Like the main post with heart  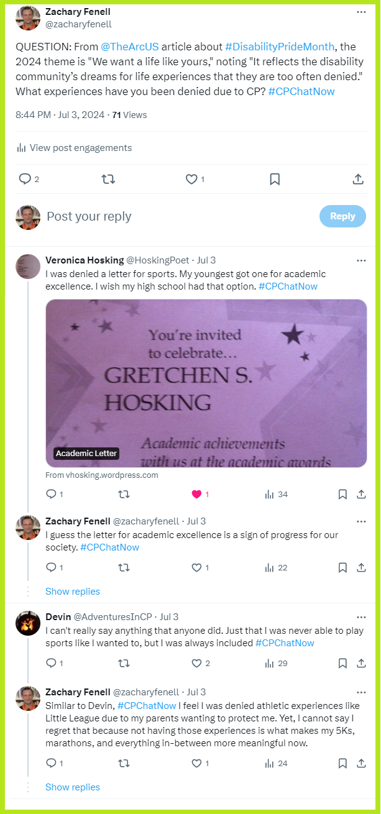[x=191, y=180]
